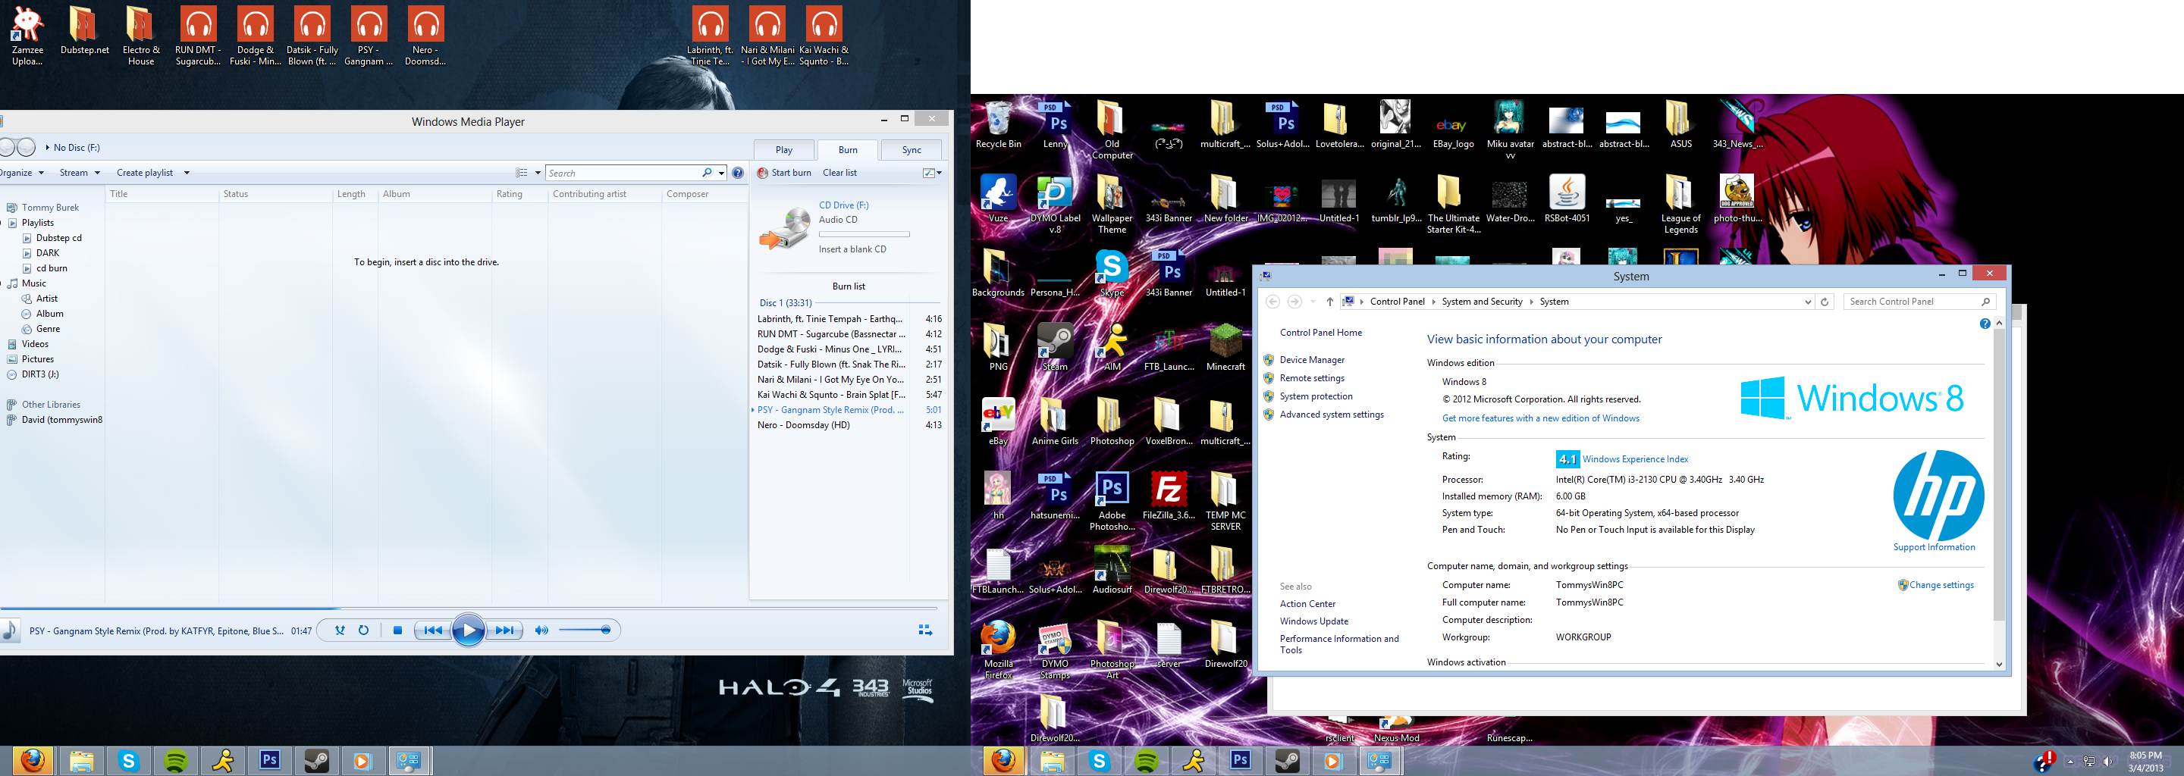Screen dimensions: 2184x776
Task: Switch to the Sync tab
Action: tap(912, 150)
